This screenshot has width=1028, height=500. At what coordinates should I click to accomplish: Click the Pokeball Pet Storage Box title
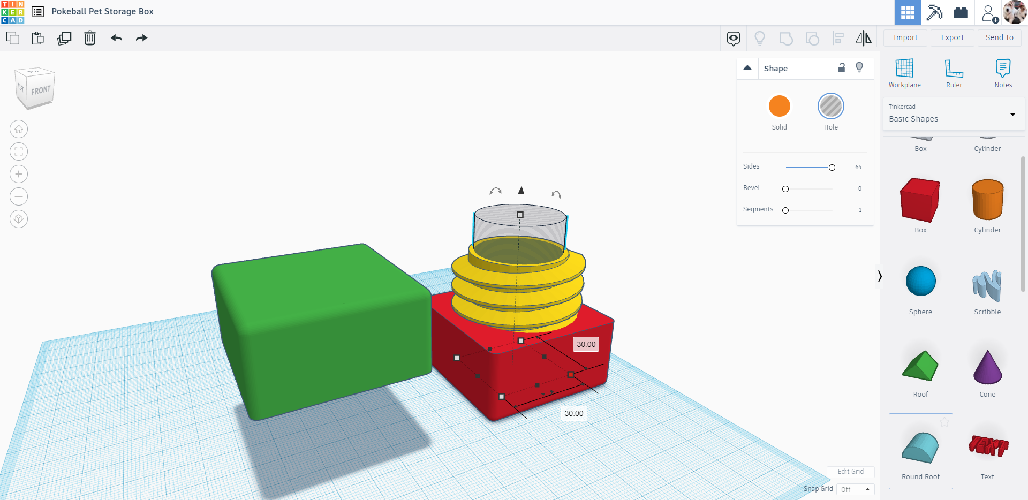[102, 11]
